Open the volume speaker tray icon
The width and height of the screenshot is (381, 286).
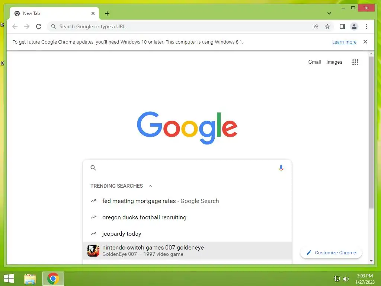point(346,279)
